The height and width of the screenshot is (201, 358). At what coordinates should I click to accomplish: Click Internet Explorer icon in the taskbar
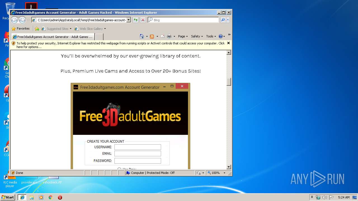pos(22,197)
